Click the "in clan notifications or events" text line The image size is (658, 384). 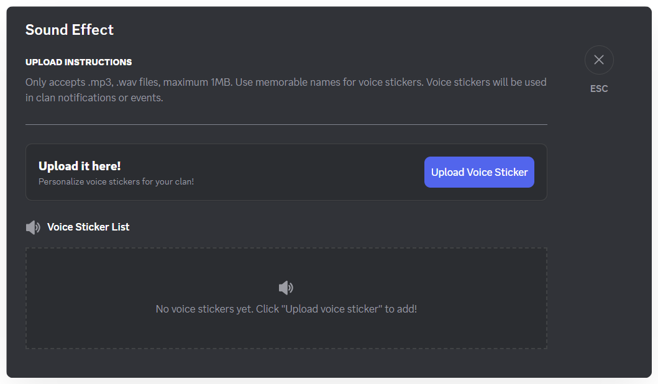[94, 98]
